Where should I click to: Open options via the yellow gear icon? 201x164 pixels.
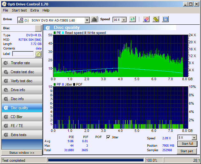tap(156, 20)
